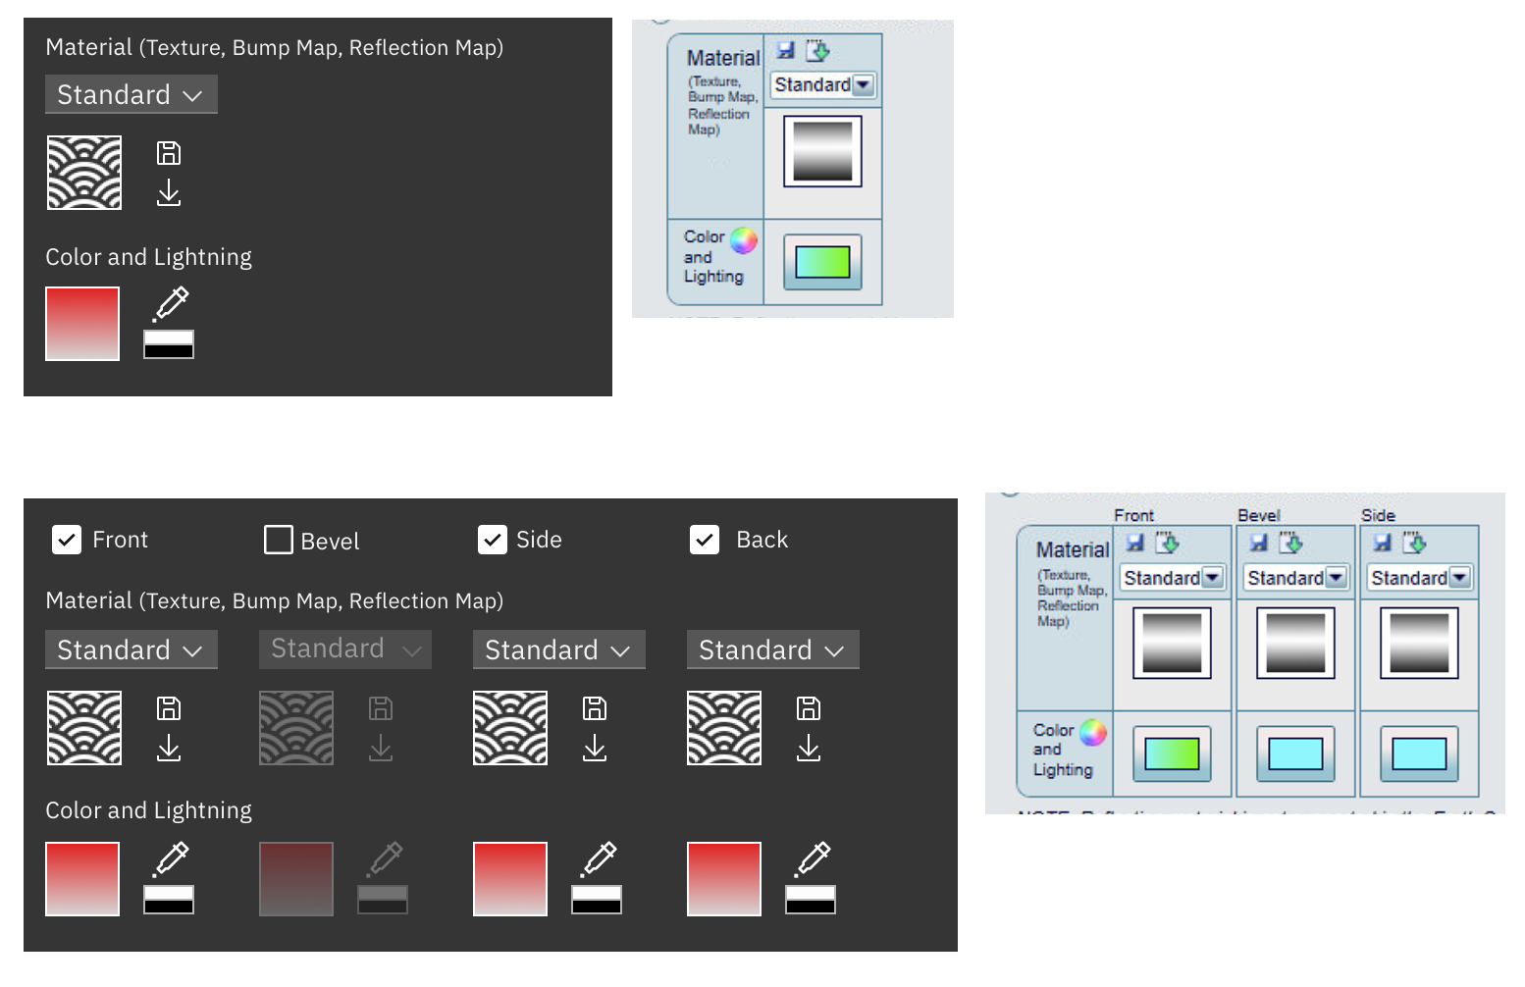Image resolution: width=1525 pixels, height=987 pixels.
Task: Click the red gradient color swatch under Front
Action: [82, 879]
